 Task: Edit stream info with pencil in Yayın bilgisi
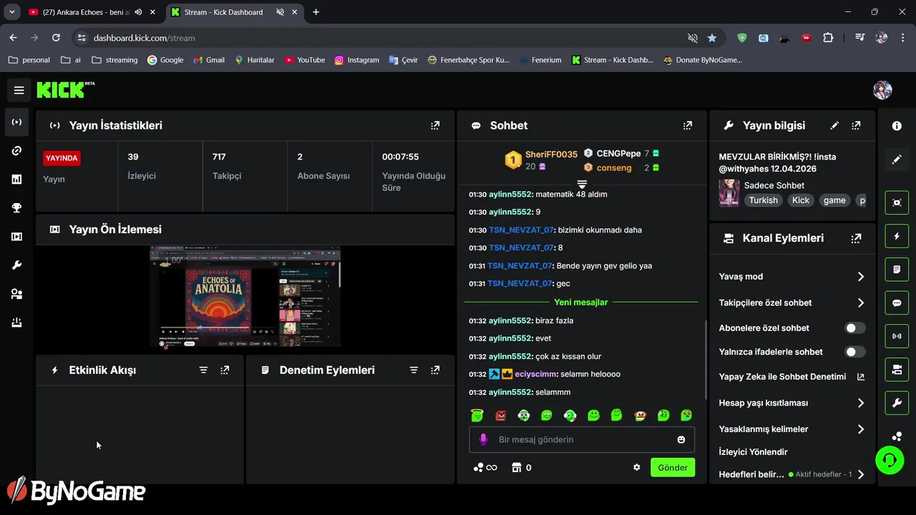(x=834, y=125)
